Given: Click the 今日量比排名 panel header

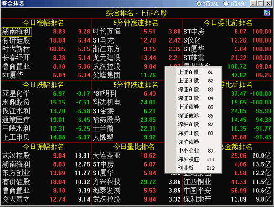Looking at the screenshot, I should 134,147.
